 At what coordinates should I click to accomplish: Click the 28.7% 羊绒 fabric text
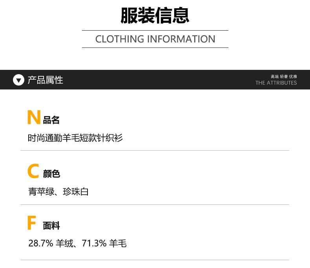click(x=51, y=243)
